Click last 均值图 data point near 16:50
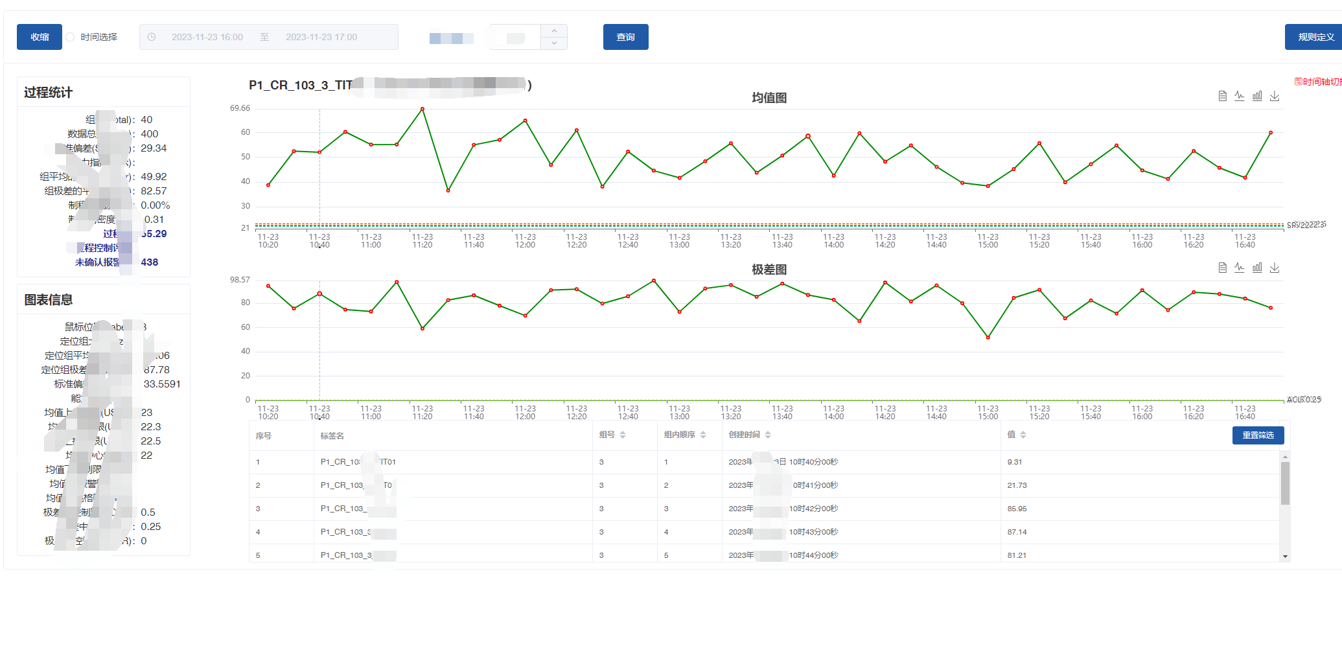The height and width of the screenshot is (657, 1342). coord(1271,132)
